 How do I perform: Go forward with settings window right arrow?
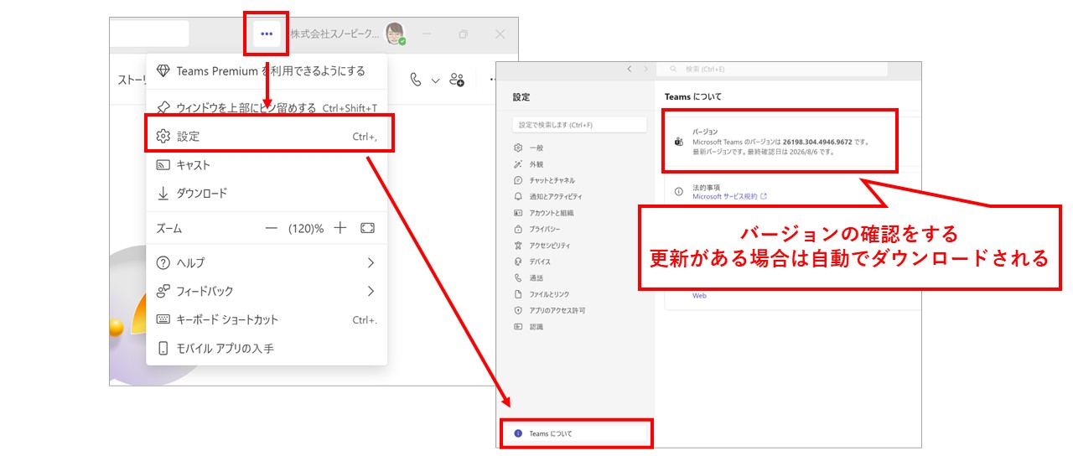coord(645,69)
